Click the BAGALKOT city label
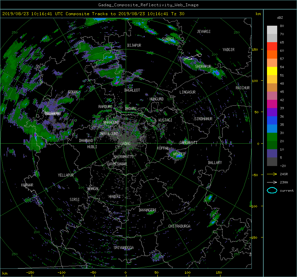The image size is (297, 277). 132,90
